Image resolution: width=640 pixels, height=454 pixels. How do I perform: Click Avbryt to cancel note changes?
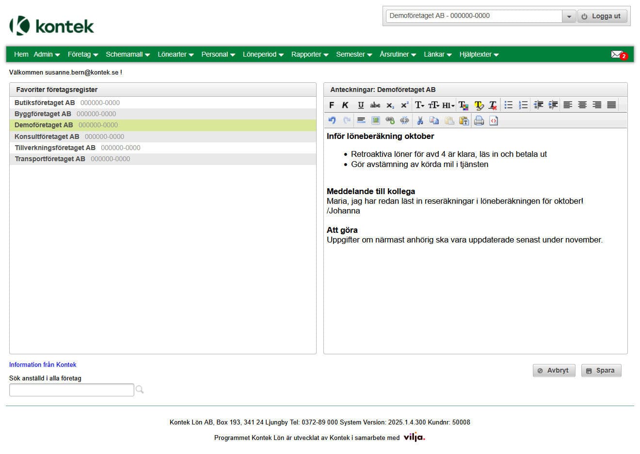[554, 371]
